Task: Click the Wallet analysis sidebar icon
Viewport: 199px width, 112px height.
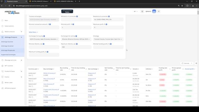Action: [x=2, y=32]
